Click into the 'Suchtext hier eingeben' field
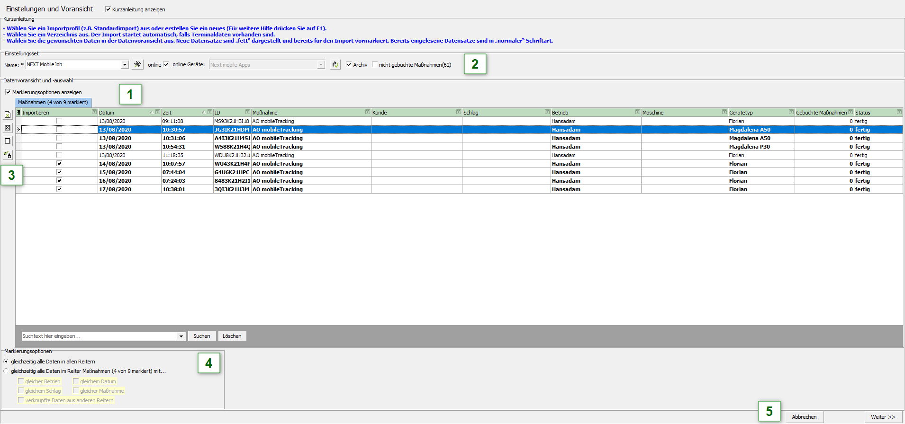The width and height of the screenshot is (905, 424). tap(100, 336)
